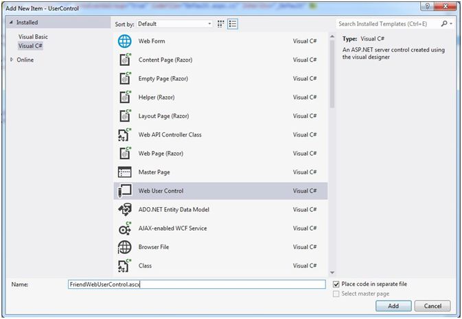Select Browser File template text
Screen dimensions: 462x319
[x=154, y=247]
